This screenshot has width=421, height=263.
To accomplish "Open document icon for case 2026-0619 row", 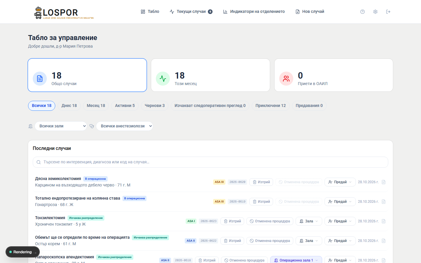I will (x=384, y=202).
